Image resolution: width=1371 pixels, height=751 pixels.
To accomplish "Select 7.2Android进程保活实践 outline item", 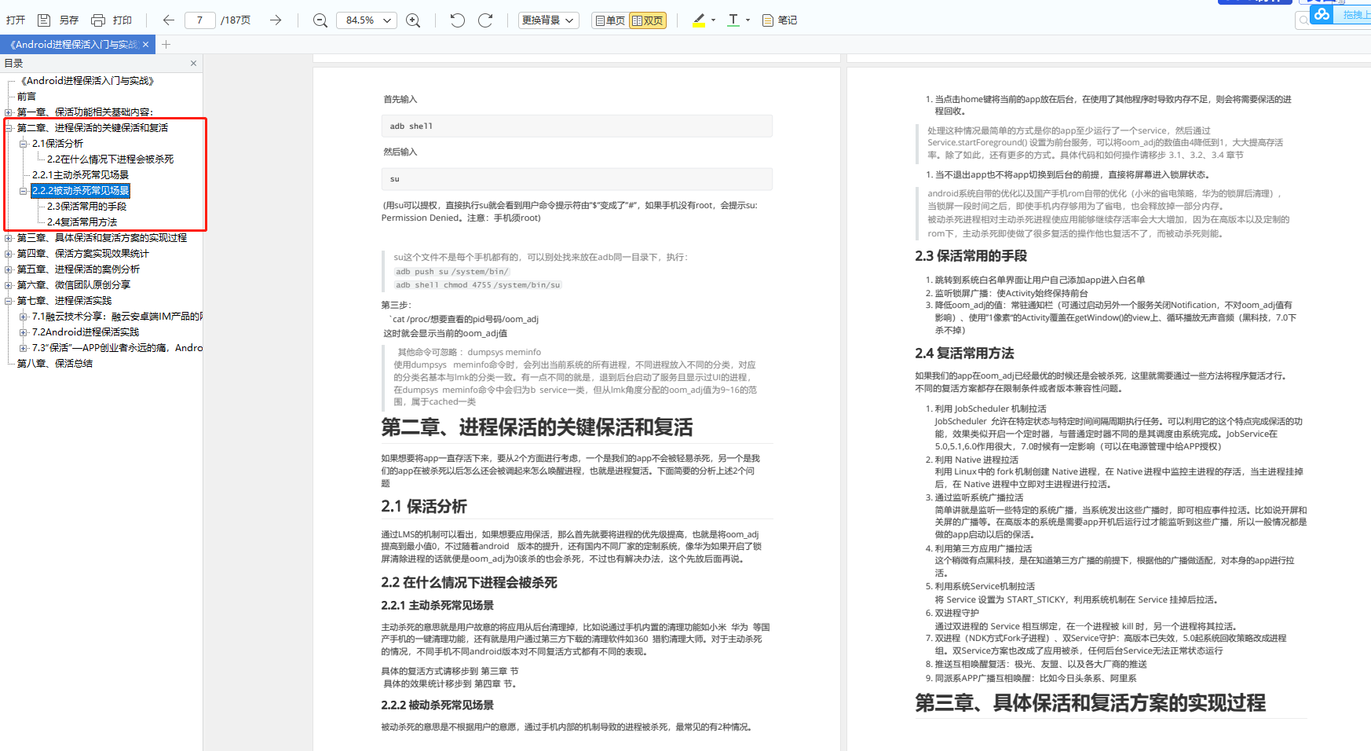I will coord(86,332).
